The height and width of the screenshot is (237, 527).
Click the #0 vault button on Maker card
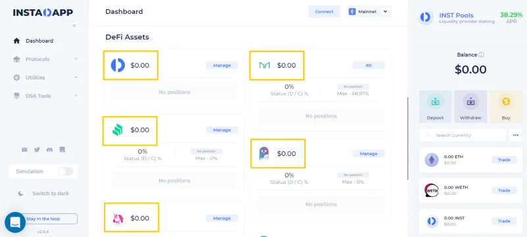[x=369, y=65]
